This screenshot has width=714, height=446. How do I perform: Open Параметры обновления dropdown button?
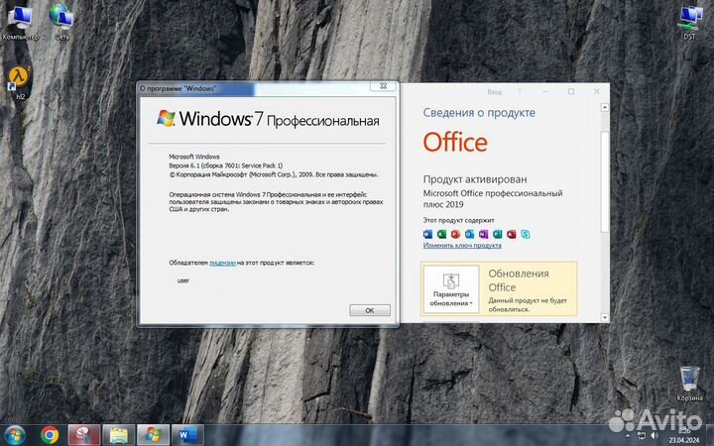click(451, 289)
